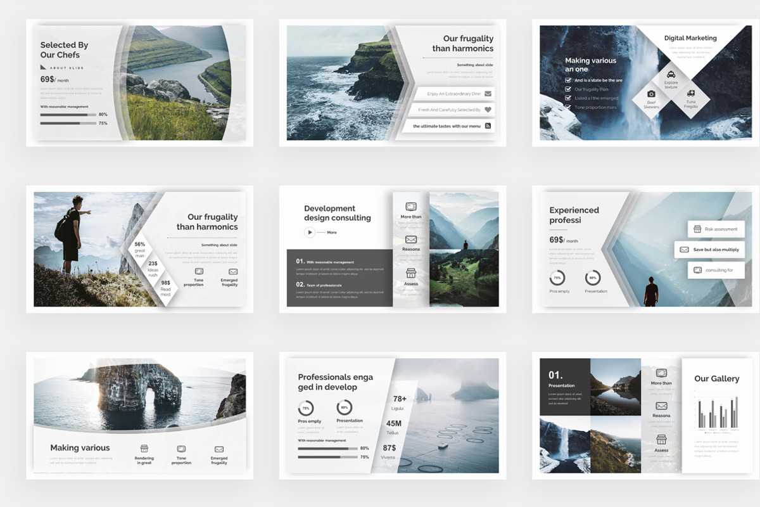Select the taxi icon above "Explore texture"
Image resolution: width=760 pixels, height=507 pixels.
pyautogui.click(x=671, y=74)
